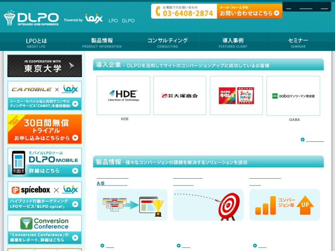Viewport: 335px width, 251px height.
Task: Click the DLPO funnel logo
Action: click(31, 18)
